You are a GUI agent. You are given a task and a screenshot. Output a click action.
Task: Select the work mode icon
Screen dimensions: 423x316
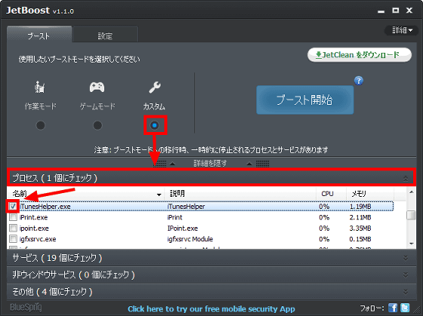pos(40,87)
